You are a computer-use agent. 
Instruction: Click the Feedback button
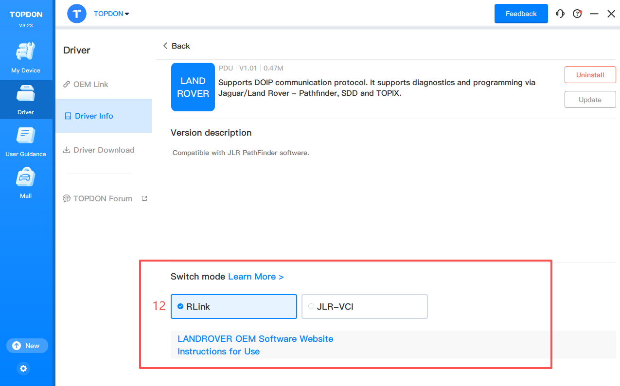pyautogui.click(x=521, y=14)
